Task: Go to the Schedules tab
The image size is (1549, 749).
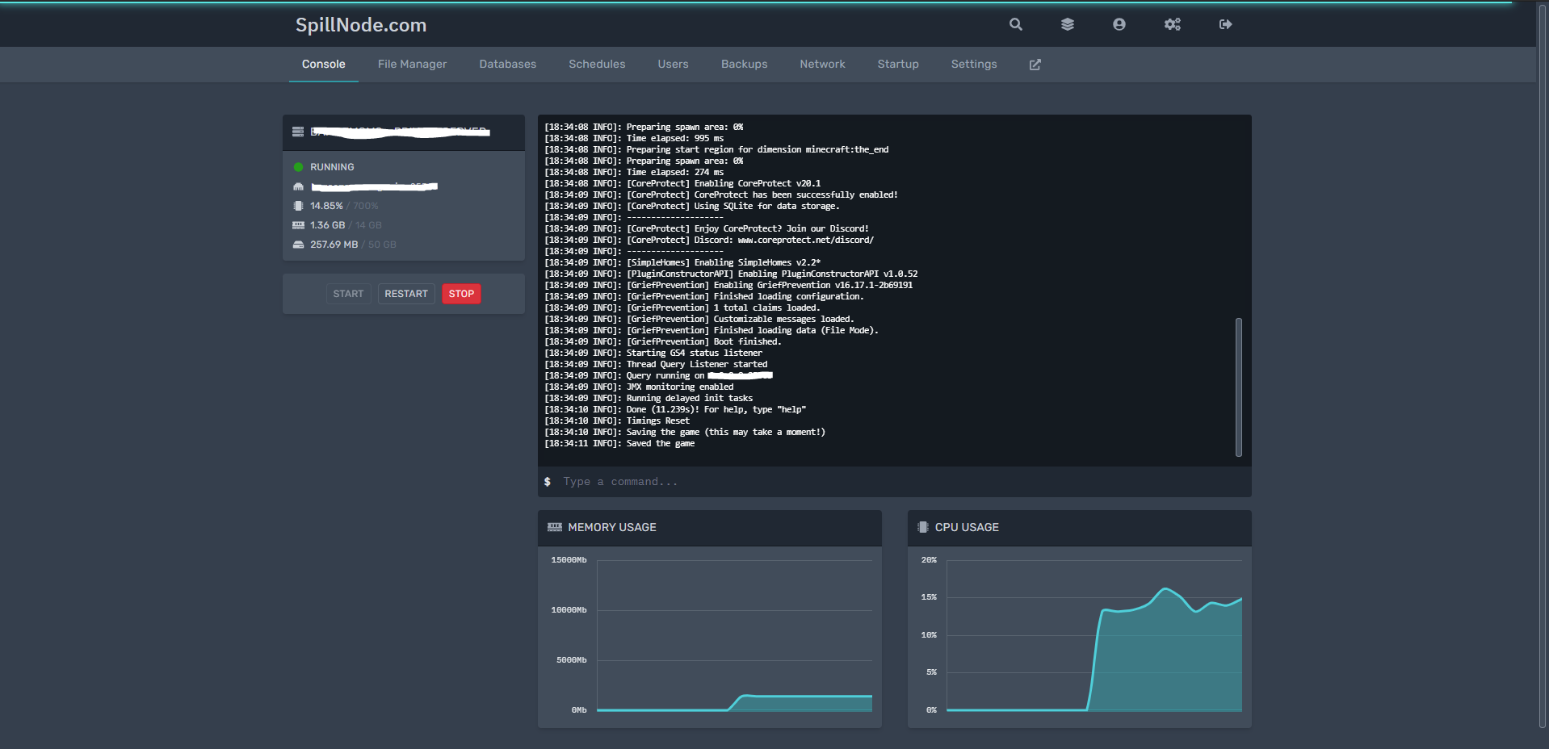Action: point(597,65)
